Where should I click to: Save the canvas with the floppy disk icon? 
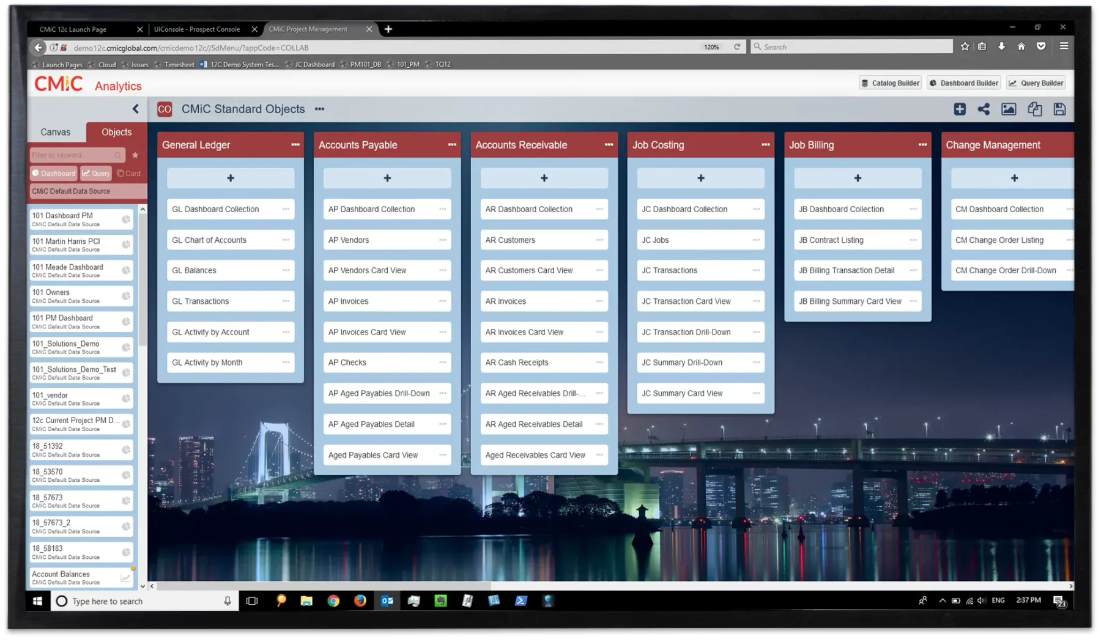pos(1060,109)
